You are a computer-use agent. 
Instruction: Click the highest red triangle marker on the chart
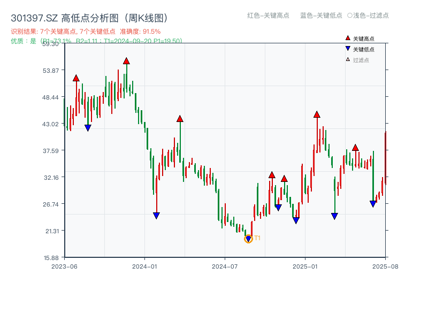[x=126, y=62]
